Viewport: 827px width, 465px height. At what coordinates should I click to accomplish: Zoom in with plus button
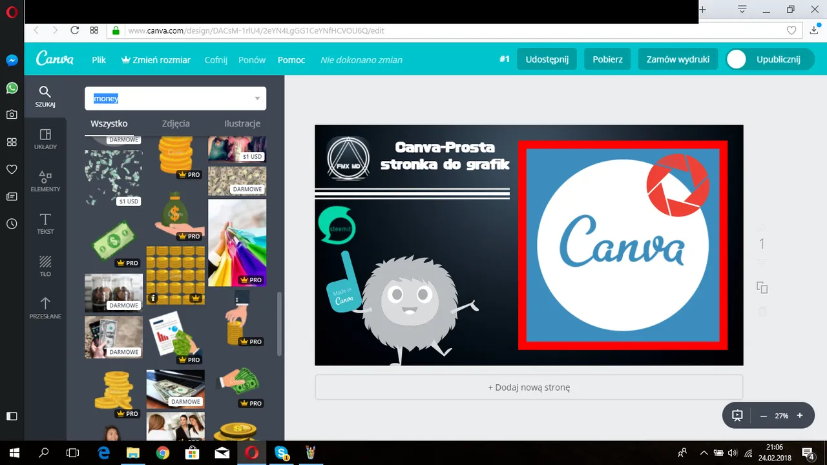click(800, 416)
